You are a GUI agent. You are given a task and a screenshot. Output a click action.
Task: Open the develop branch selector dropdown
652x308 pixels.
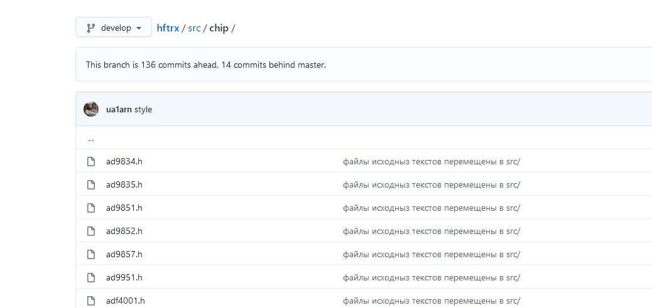(x=114, y=27)
